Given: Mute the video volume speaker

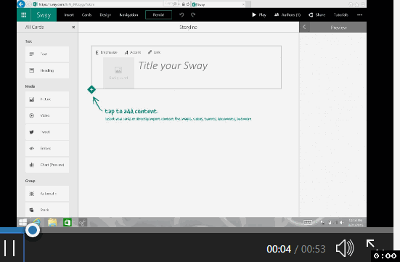Looking at the screenshot, I should [x=345, y=248].
